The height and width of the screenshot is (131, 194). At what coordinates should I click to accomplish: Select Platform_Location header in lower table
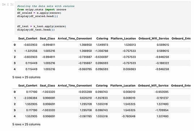click(x=123, y=86)
